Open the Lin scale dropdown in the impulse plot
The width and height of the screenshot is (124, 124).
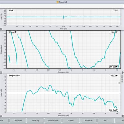click(x=11, y=11)
